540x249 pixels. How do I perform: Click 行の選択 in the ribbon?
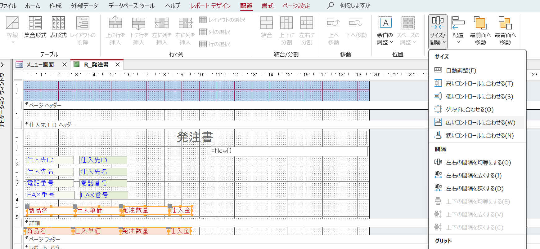(x=215, y=44)
